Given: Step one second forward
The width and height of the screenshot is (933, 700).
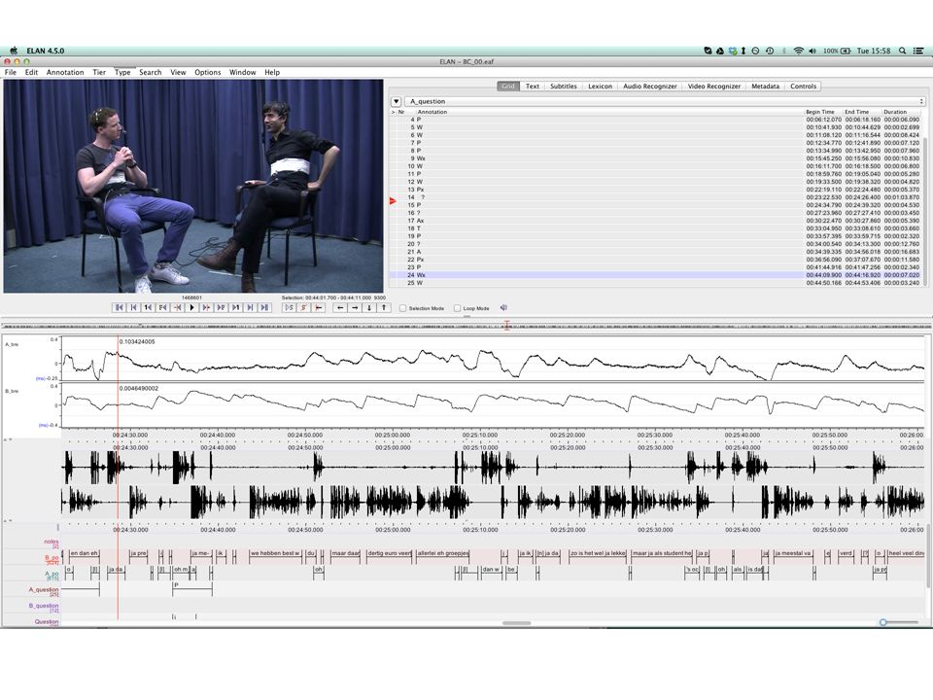Looking at the screenshot, I should point(235,308).
